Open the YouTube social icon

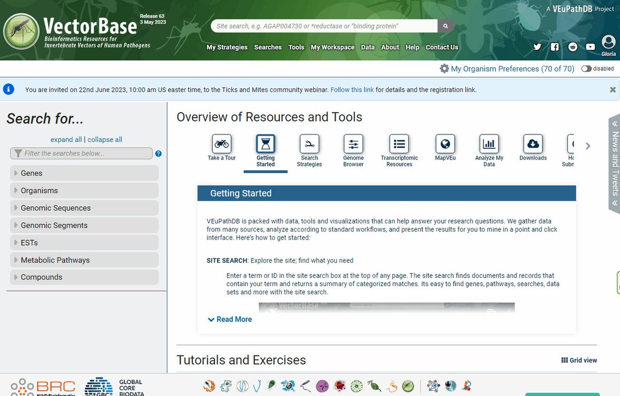coord(591,47)
